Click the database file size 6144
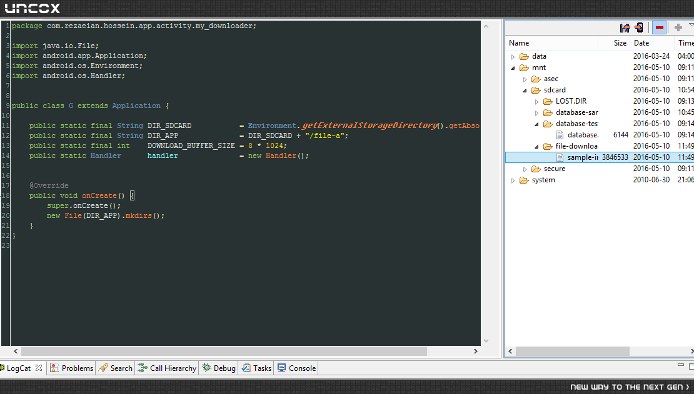 [620, 135]
